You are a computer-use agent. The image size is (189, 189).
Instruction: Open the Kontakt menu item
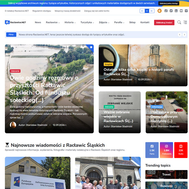tap(145, 22)
